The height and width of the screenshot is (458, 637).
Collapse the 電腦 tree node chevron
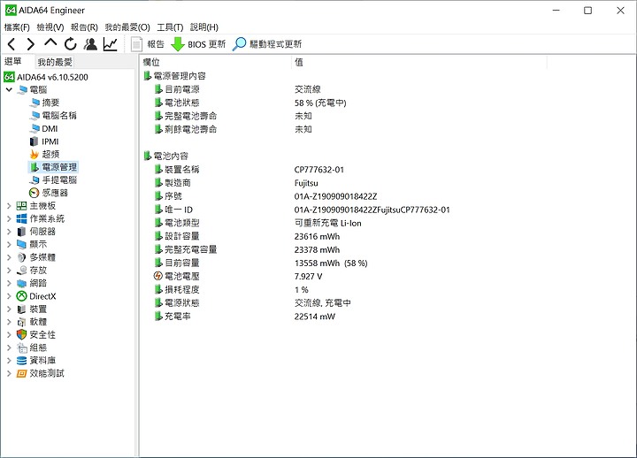tap(9, 89)
